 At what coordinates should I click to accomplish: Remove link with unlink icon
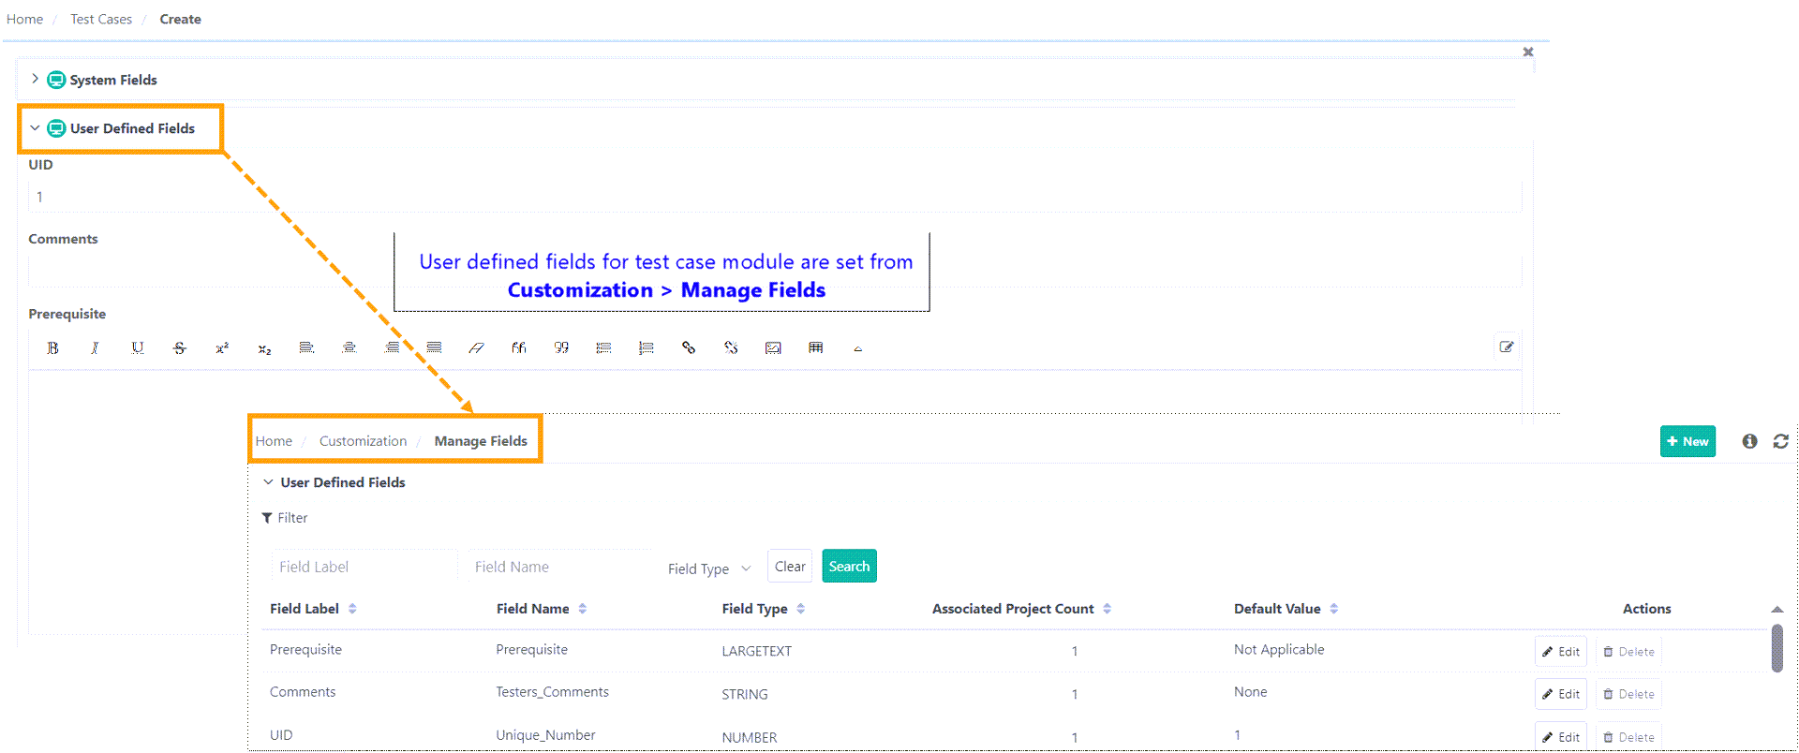[731, 347]
